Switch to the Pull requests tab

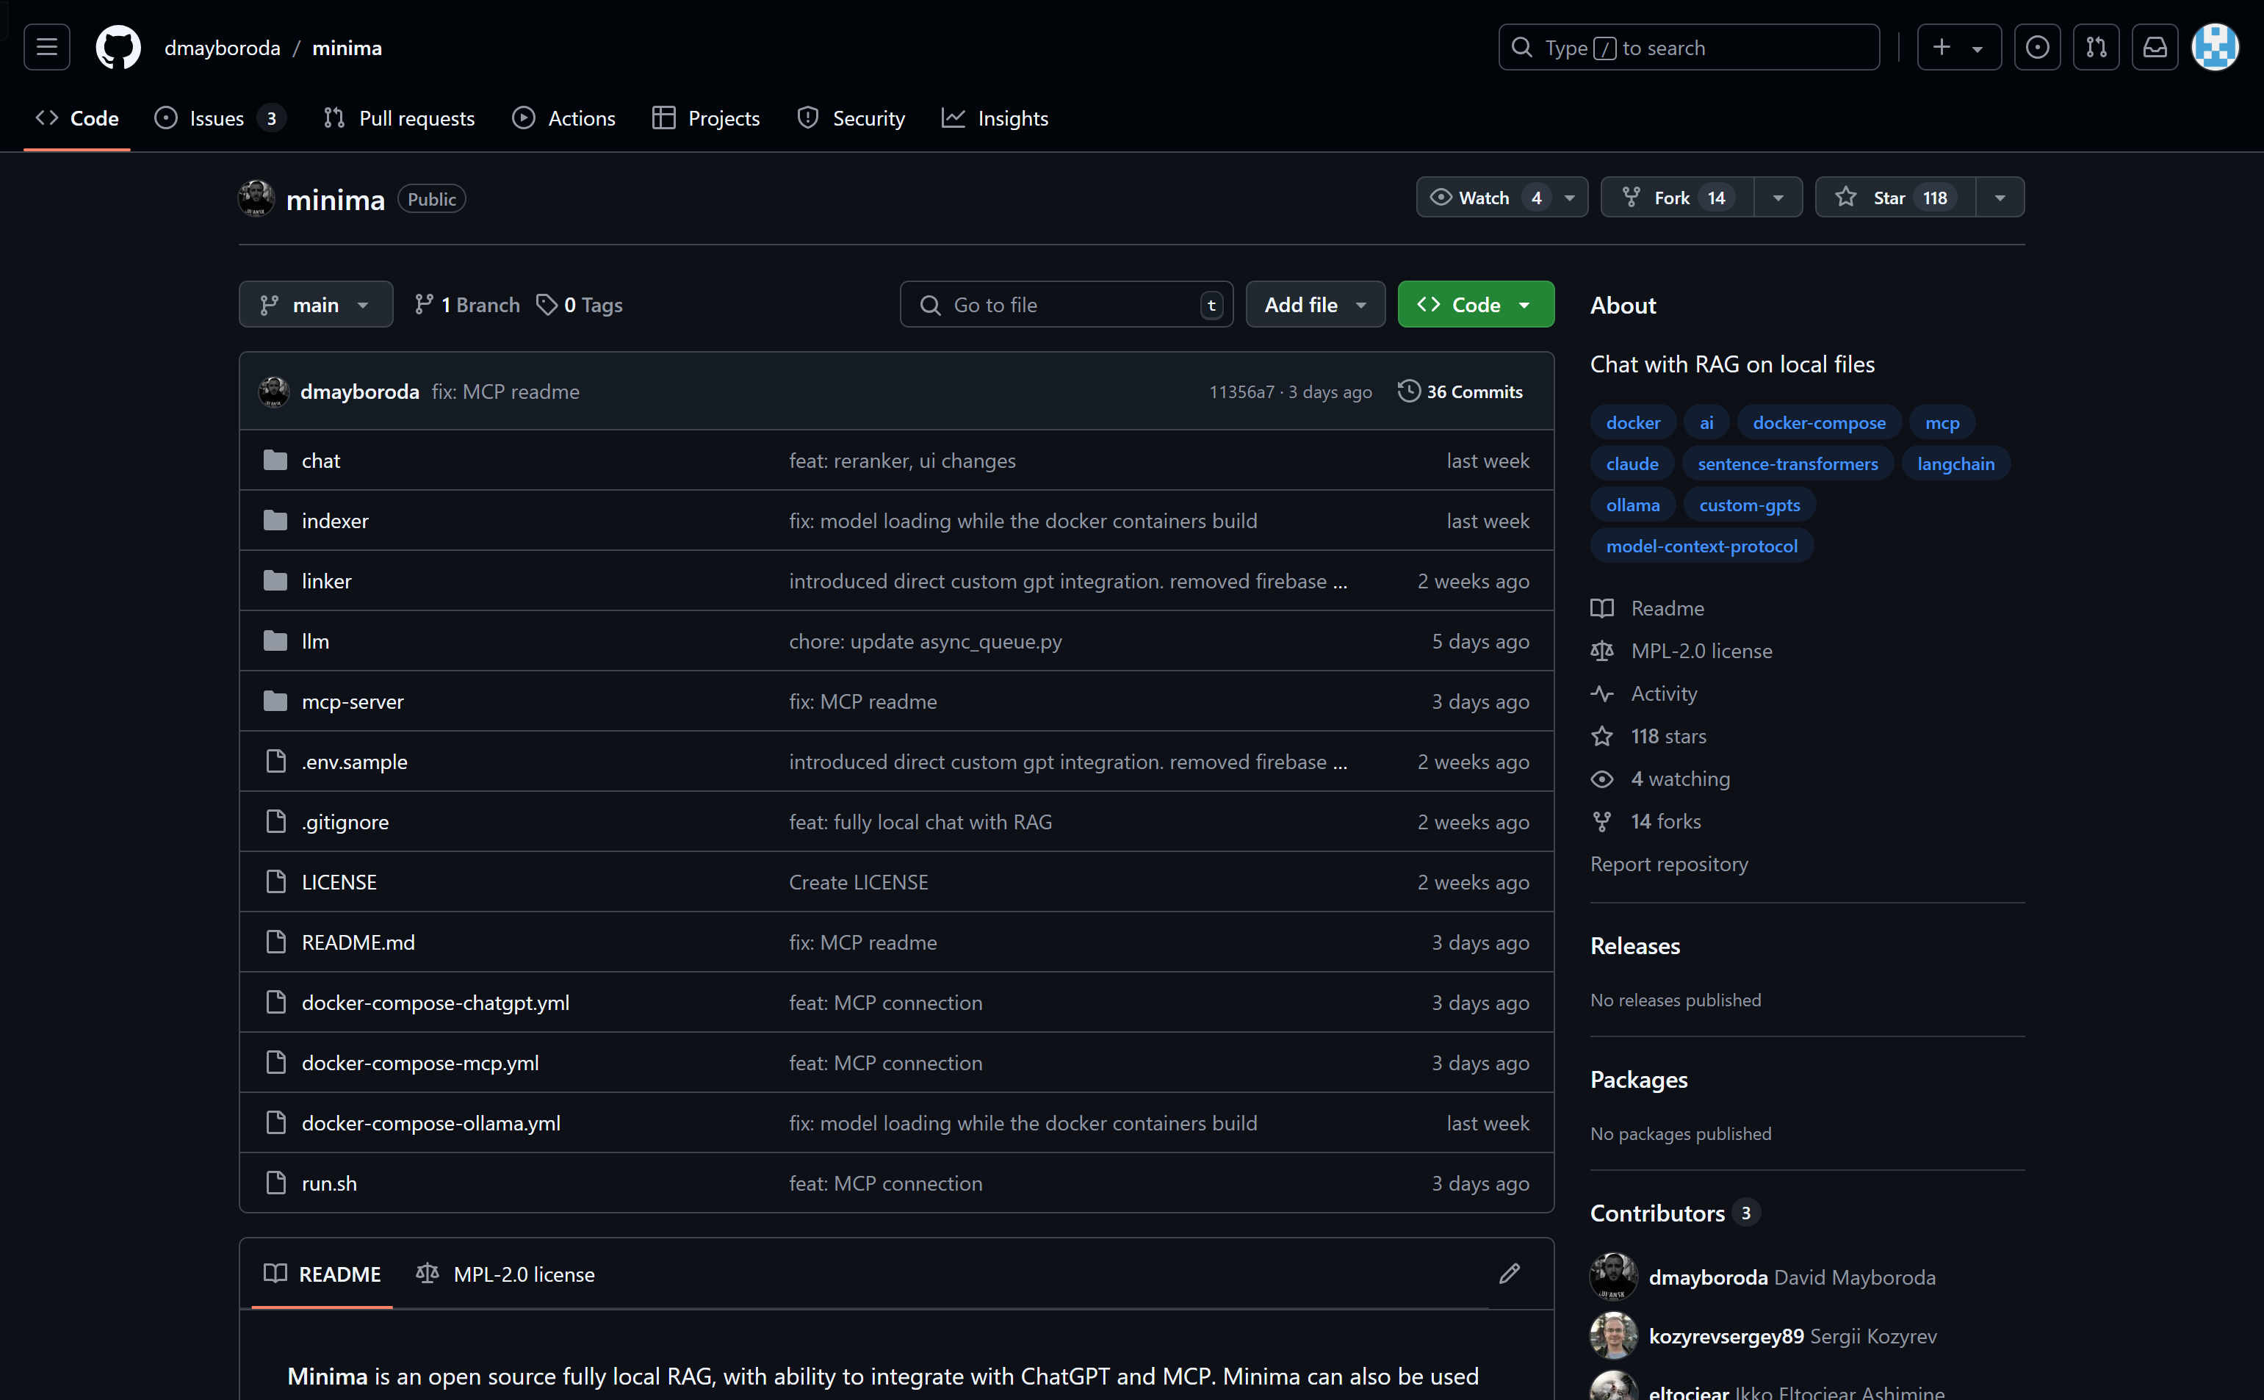pos(399,118)
